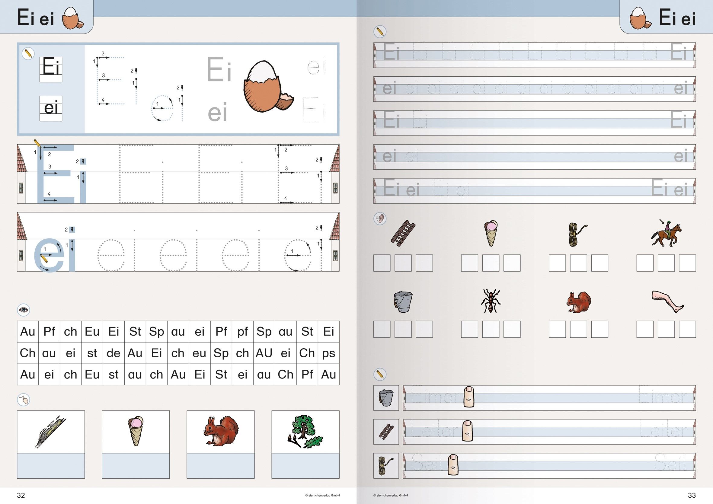
Task: Click the ant picture
Action: [490, 301]
